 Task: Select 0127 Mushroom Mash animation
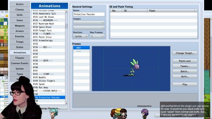[x=48, y=24]
